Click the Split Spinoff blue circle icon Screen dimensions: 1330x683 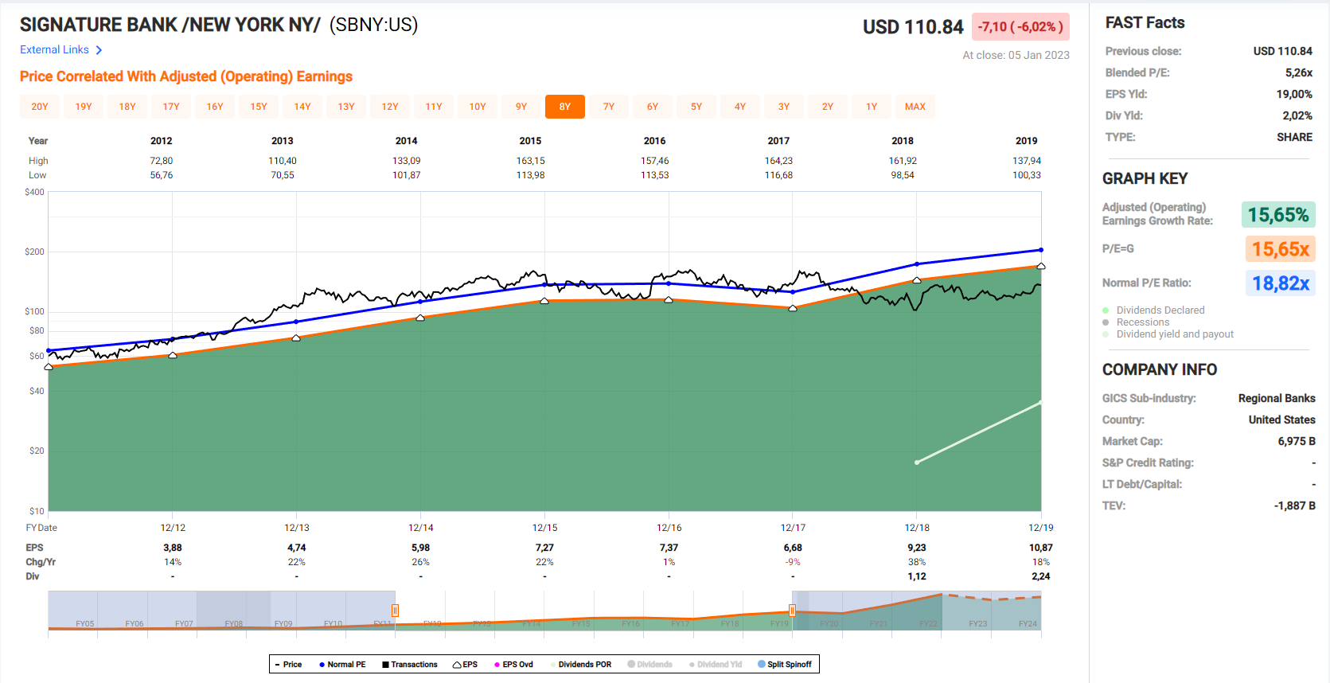pyautogui.click(x=762, y=665)
